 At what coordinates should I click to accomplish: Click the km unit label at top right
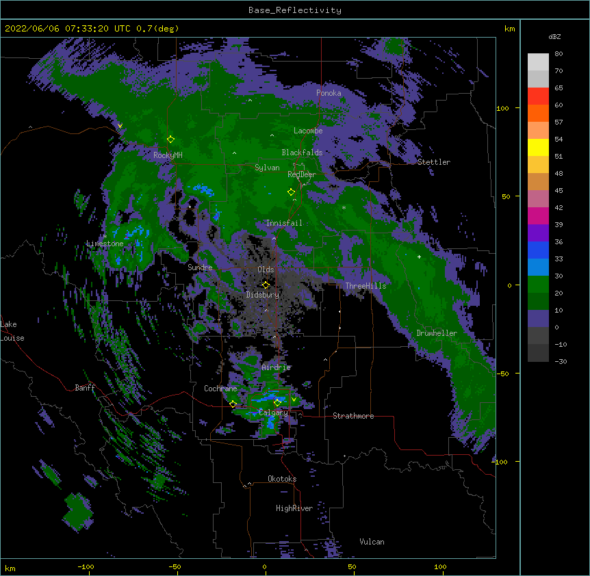[510, 29]
